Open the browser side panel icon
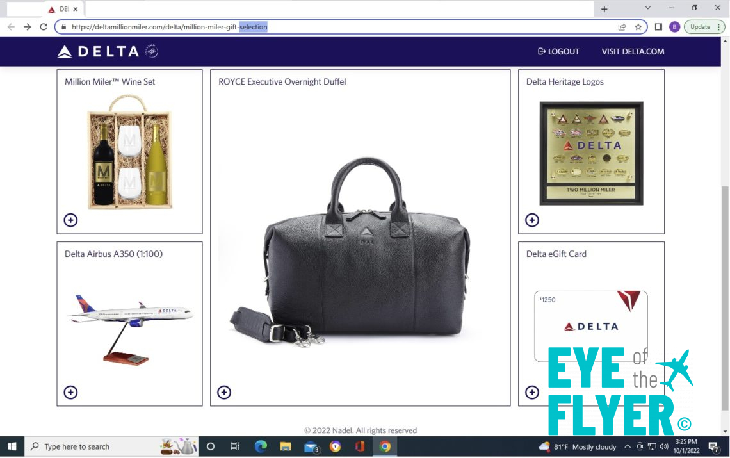This screenshot has width=730, height=458. click(x=658, y=27)
